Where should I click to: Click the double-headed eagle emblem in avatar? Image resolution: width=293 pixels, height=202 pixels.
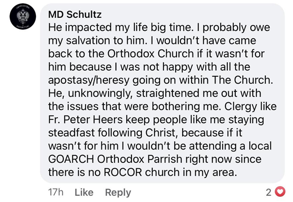coord(23,17)
